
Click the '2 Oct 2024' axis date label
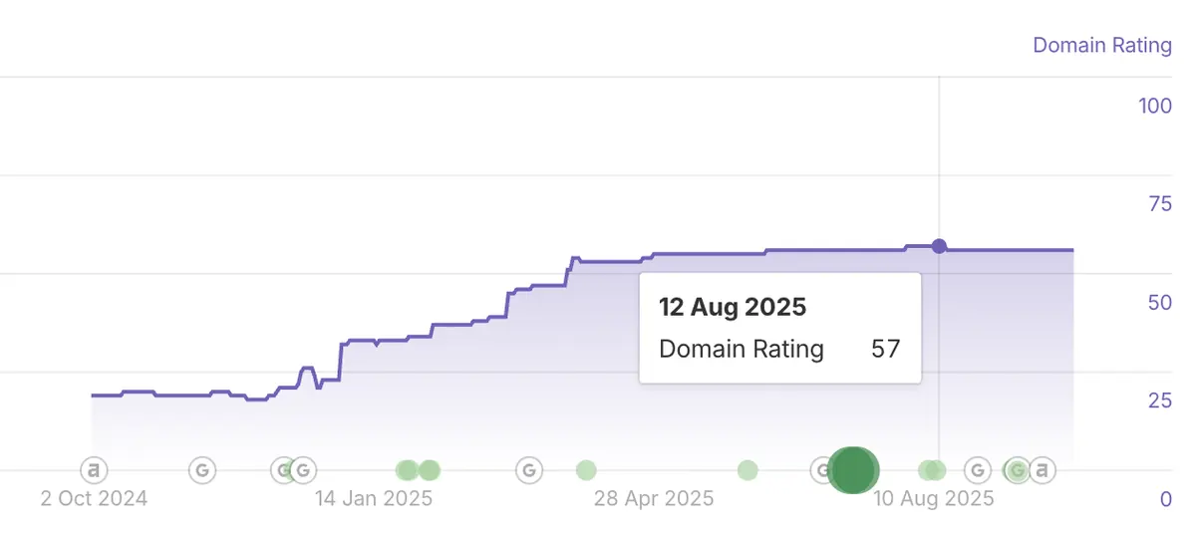pos(94,498)
